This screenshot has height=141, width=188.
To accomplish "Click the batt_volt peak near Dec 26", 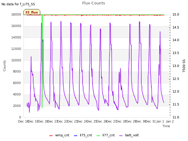I will [100, 29].
